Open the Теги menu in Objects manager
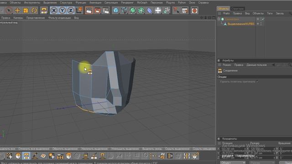The image size is (292, 164). pyautogui.click(x=270, y=13)
